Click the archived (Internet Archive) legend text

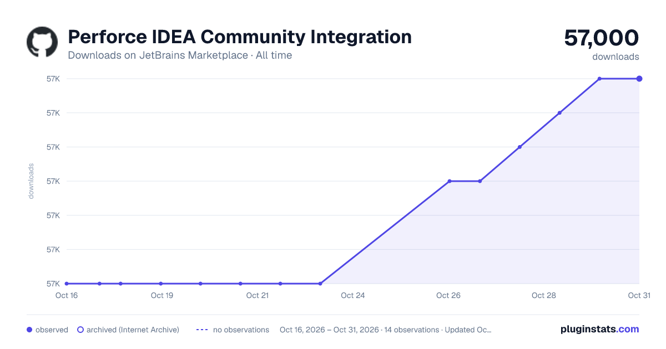tap(133, 330)
